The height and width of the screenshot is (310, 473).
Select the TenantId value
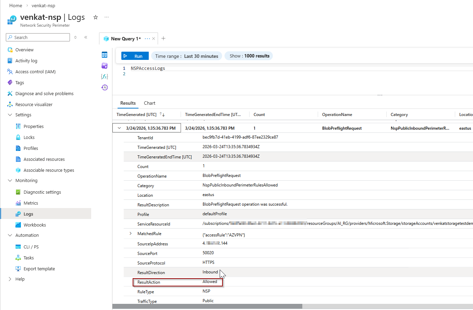point(240,137)
